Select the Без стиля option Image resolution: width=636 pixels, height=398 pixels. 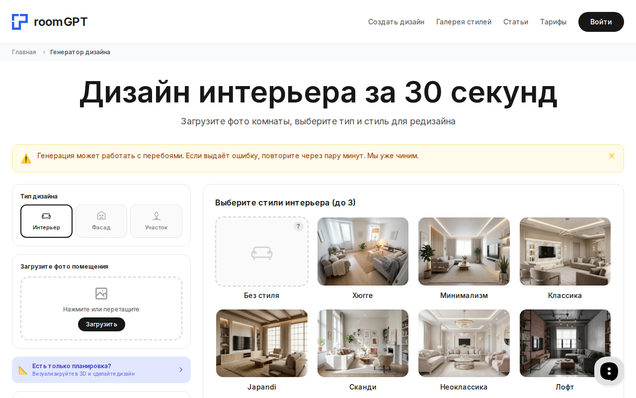tap(262, 251)
